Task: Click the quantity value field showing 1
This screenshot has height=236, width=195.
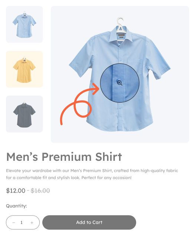Action: [22, 222]
